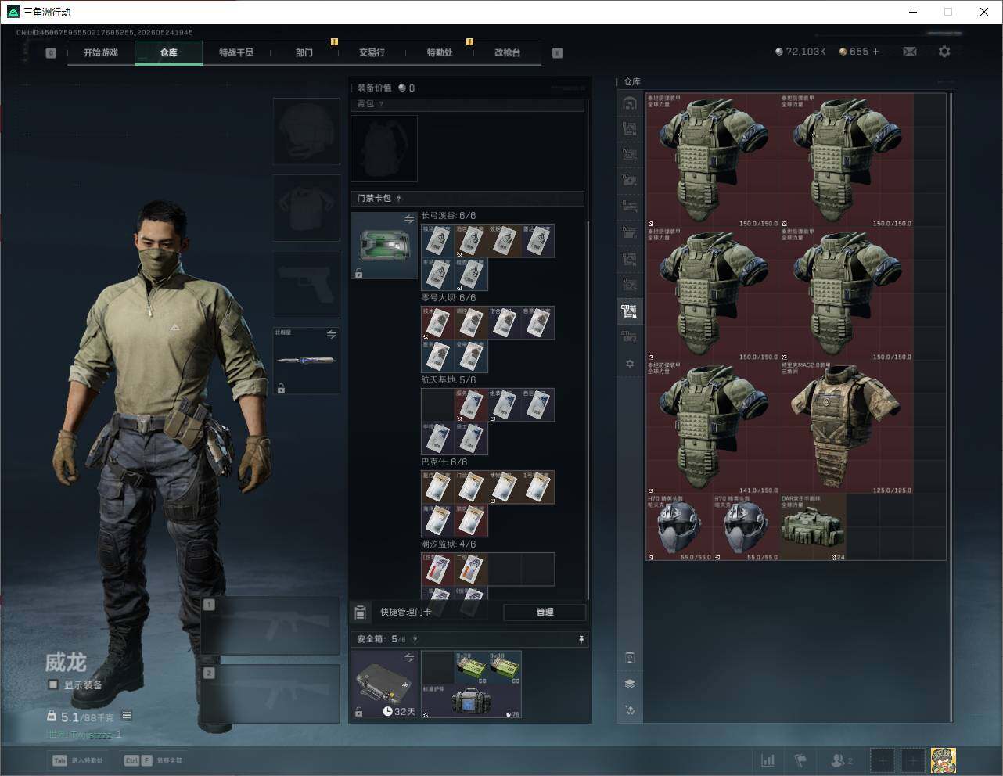The height and width of the screenshot is (776, 1003).
Task: Click the lock icon on keycard case
Action: 358,273
